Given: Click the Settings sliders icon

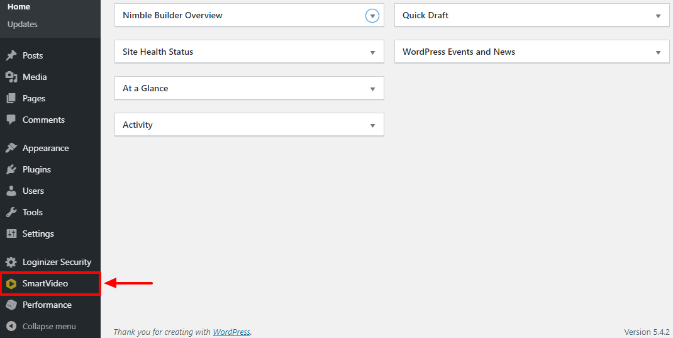Looking at the screenshot, I should point(11,234).
